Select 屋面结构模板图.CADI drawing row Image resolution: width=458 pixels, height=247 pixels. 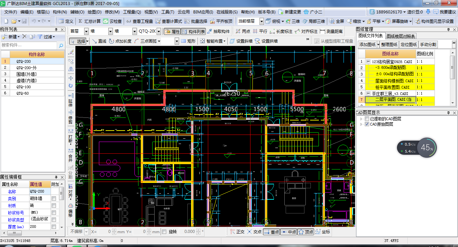click(x=391, y=81)
